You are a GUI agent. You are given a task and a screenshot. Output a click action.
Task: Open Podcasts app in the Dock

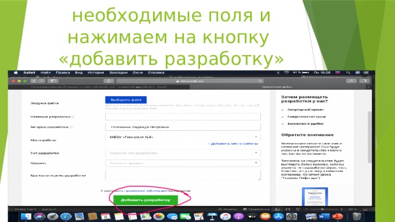(238, 216)
